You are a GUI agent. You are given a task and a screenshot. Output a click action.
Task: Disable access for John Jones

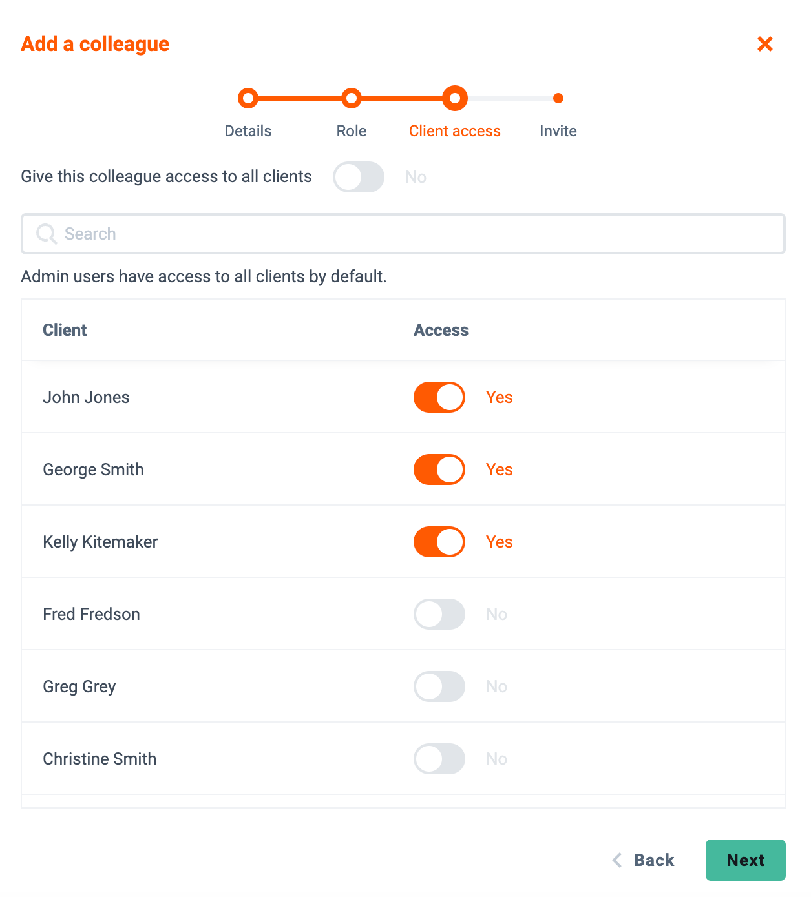pos(439,397)
